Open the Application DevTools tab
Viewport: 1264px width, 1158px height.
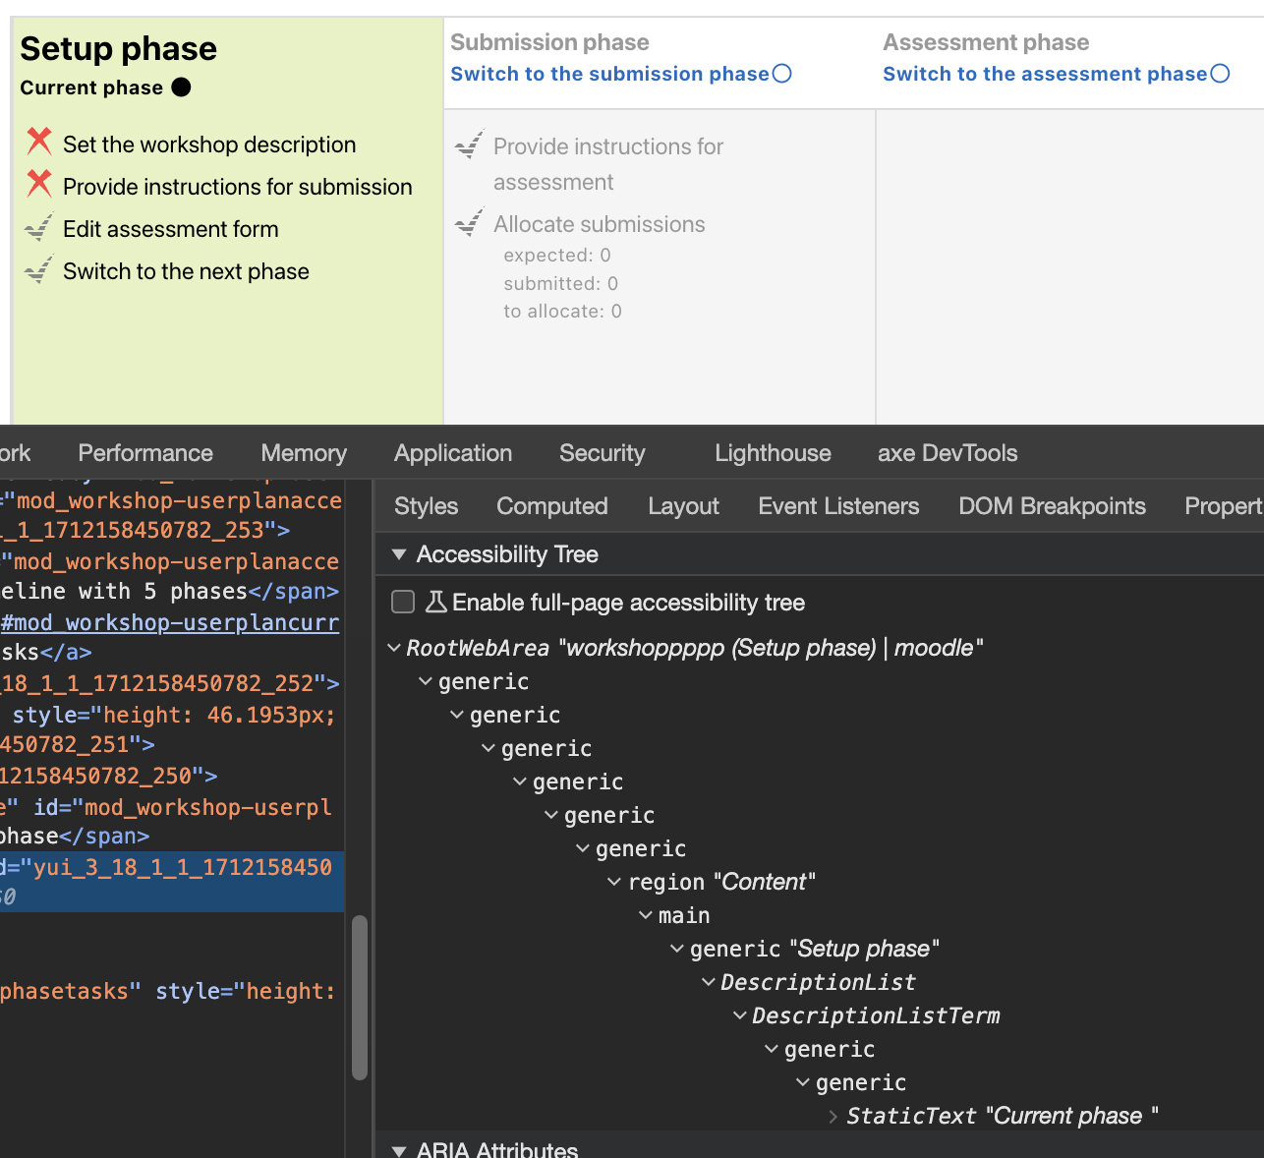(453, 453)
